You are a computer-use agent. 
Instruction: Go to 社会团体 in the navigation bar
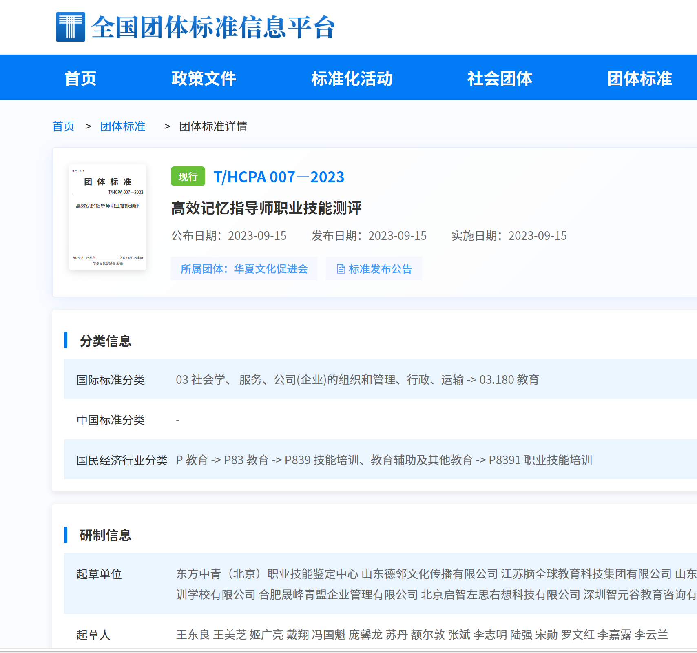(x=500, y=78)
